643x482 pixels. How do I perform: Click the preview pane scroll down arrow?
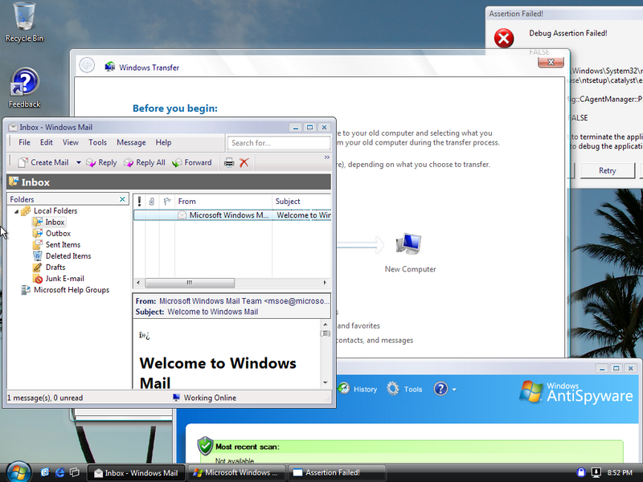click(326, 382)
